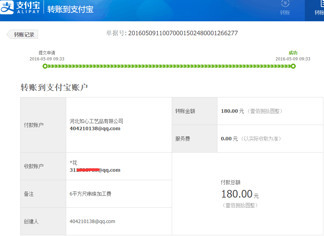Select the 单据号 receipt number
Screen dimensions: 324x236
[x=183, y=33]
